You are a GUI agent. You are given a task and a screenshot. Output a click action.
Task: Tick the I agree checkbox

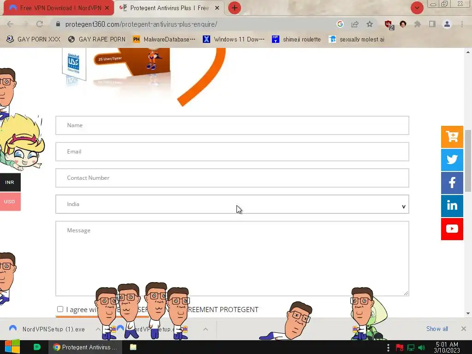60,309
